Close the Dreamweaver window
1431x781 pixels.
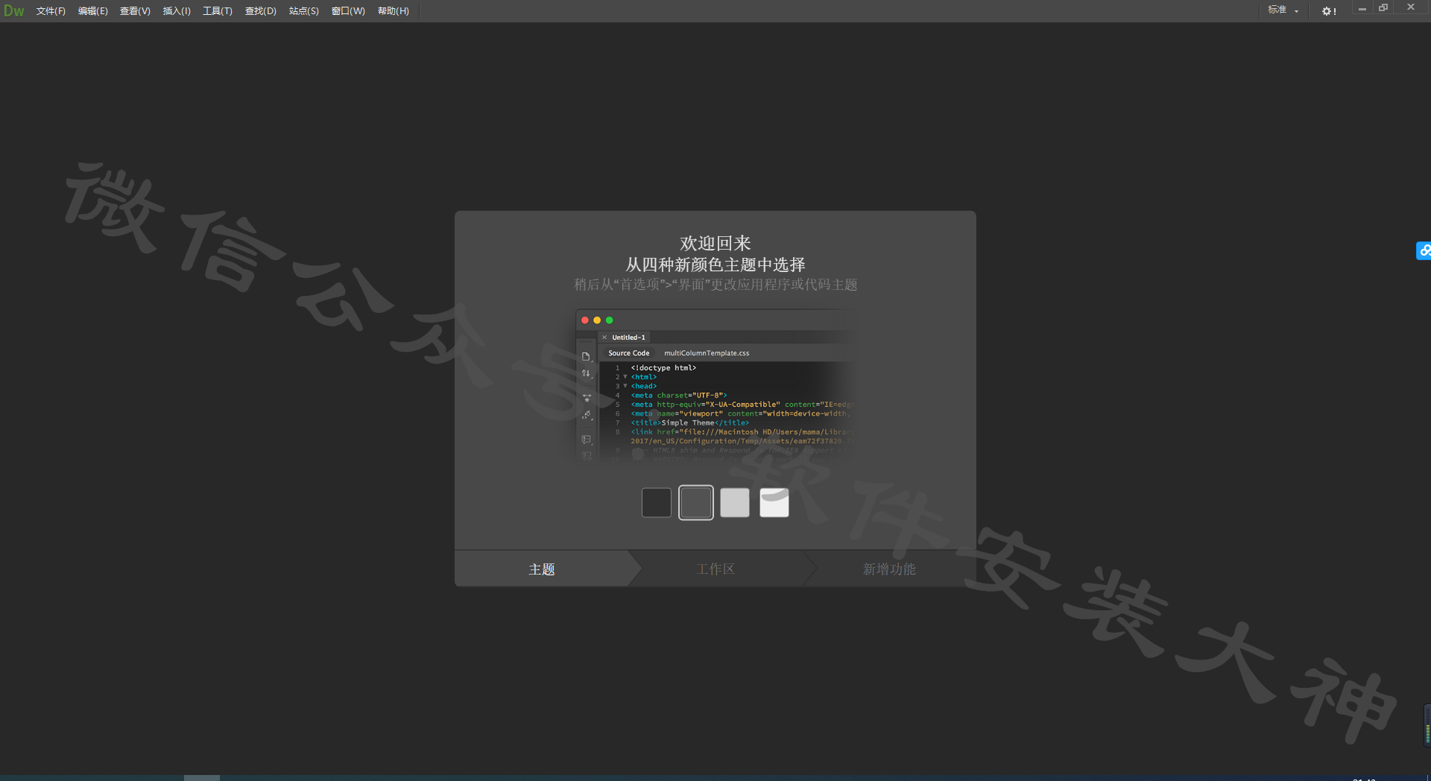click(1411, 7)
